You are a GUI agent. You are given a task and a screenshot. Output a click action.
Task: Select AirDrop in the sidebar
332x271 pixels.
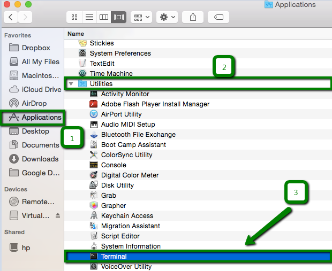click(34, 103)
